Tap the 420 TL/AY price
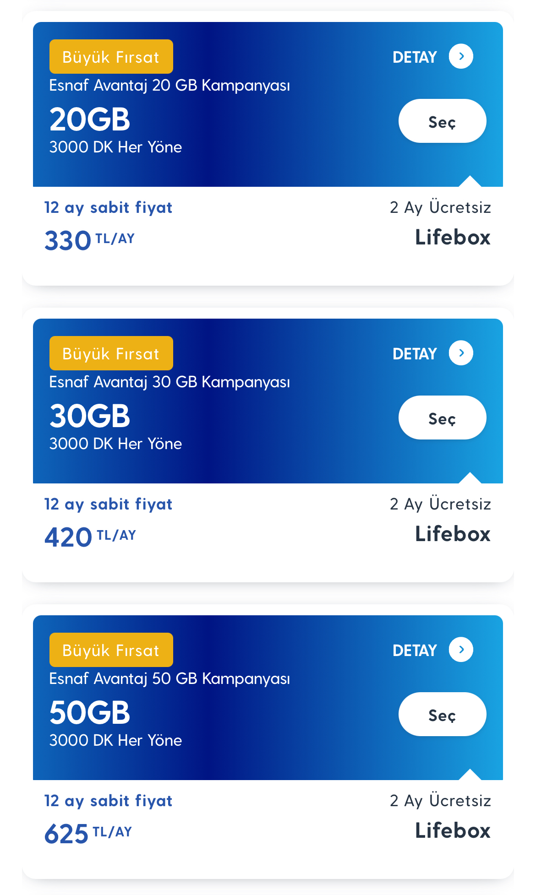 [90, 537]
